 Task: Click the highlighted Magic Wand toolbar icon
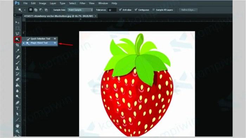[x=18, y=40]
